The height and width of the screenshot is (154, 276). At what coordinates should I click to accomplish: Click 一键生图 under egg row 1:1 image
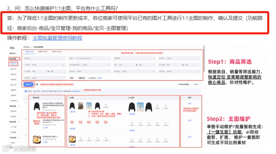(x=72, y=145)
